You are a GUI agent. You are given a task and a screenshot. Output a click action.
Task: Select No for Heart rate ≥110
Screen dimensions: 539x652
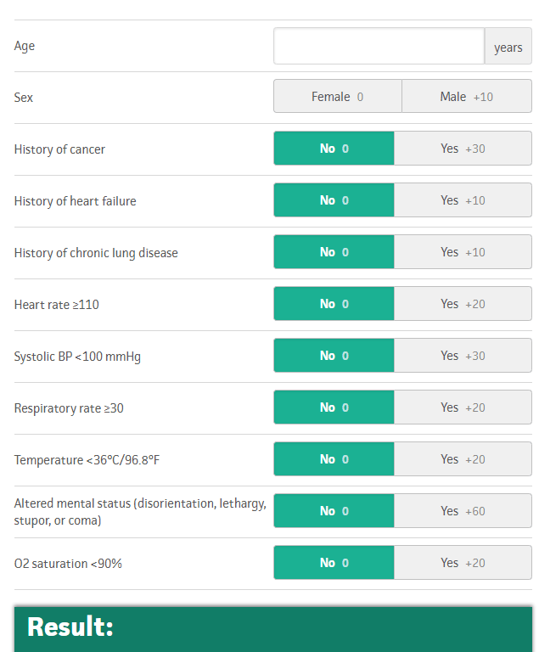[334, 304]
